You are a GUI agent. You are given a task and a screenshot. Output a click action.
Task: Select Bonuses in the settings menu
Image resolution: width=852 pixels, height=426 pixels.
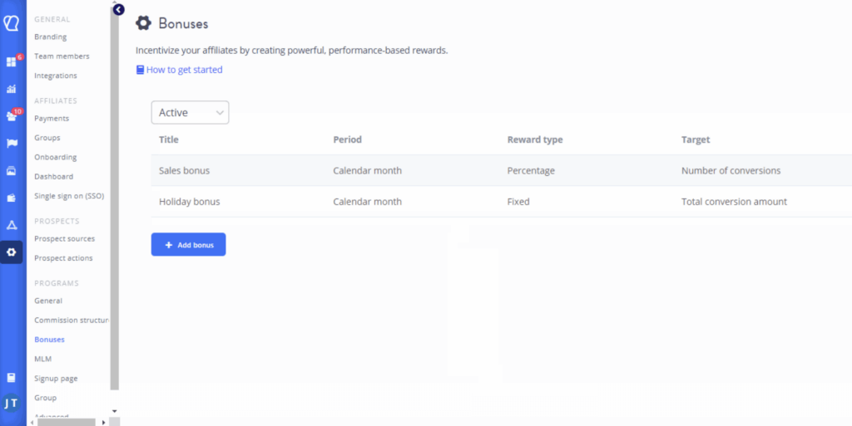point(49,340)
